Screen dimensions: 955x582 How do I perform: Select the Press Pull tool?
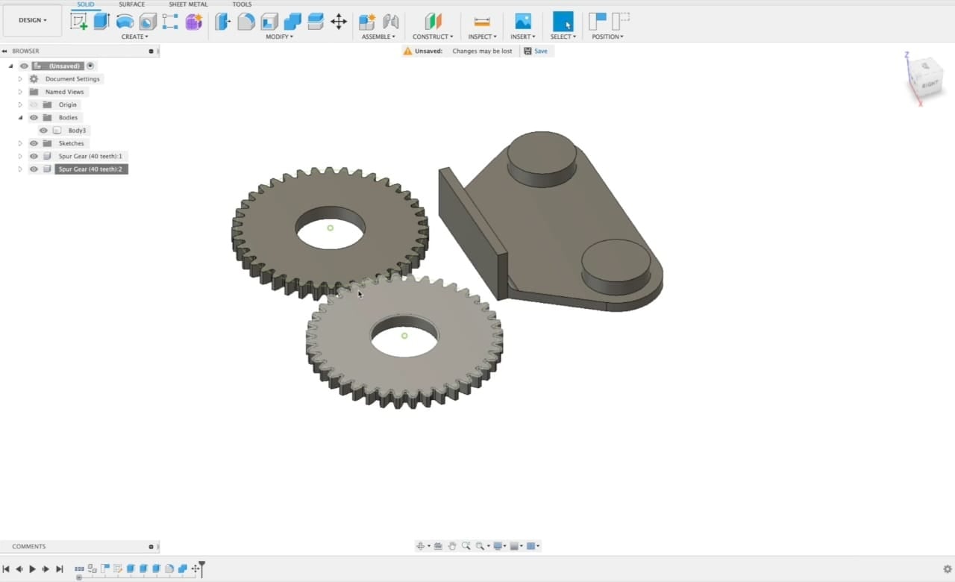(x=222, y=22)
